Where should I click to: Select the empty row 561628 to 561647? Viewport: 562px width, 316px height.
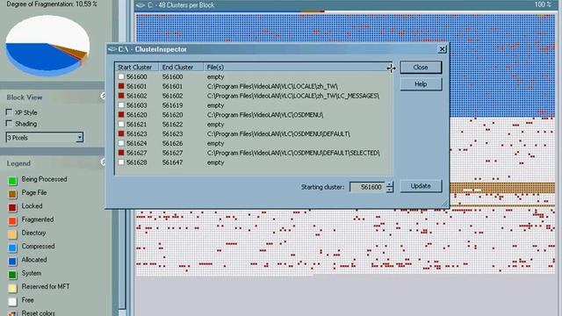point(254,162)
